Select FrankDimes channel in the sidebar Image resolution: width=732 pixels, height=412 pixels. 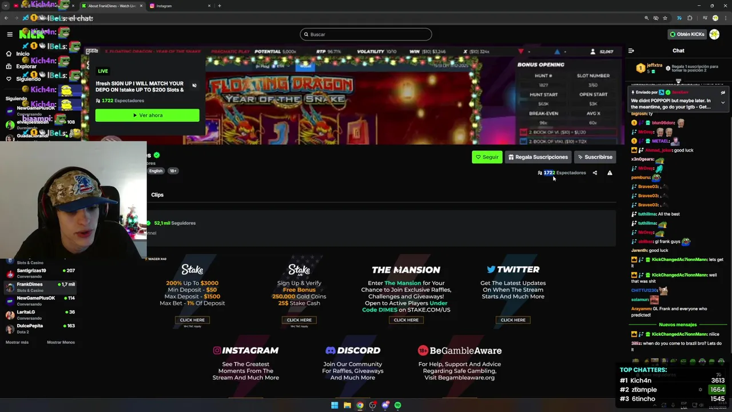click(40, 287)
